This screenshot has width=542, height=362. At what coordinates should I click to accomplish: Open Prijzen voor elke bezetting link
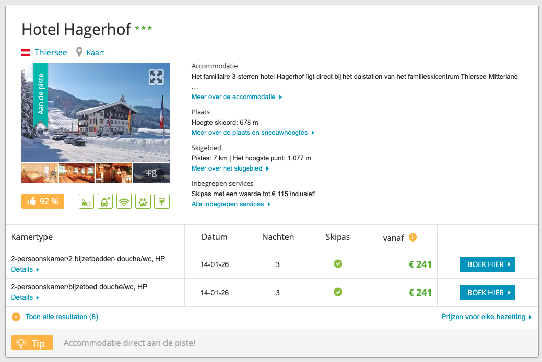click(x=486, y=317)
